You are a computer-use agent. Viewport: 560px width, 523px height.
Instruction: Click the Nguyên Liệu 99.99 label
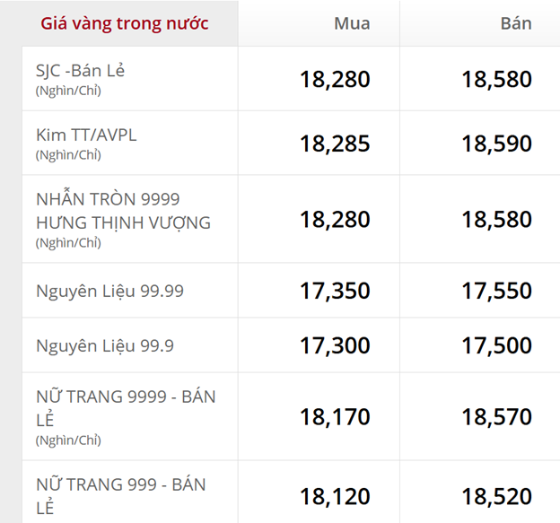click(x=109, y=291)
